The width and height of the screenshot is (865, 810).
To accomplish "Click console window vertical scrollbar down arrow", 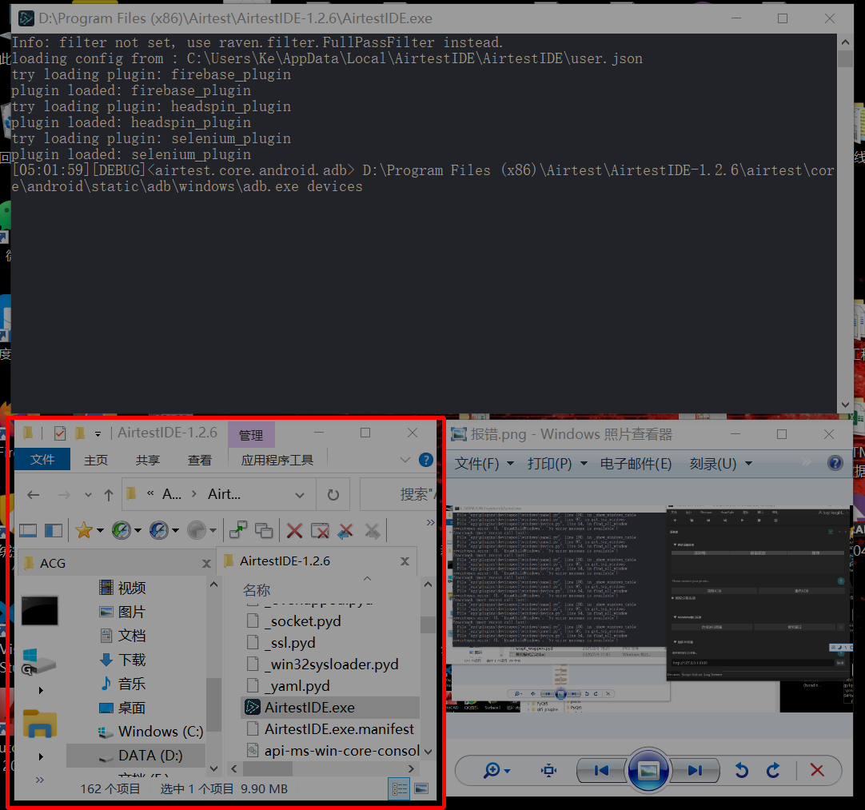I will pyautogui.click(x=845, y=405).
